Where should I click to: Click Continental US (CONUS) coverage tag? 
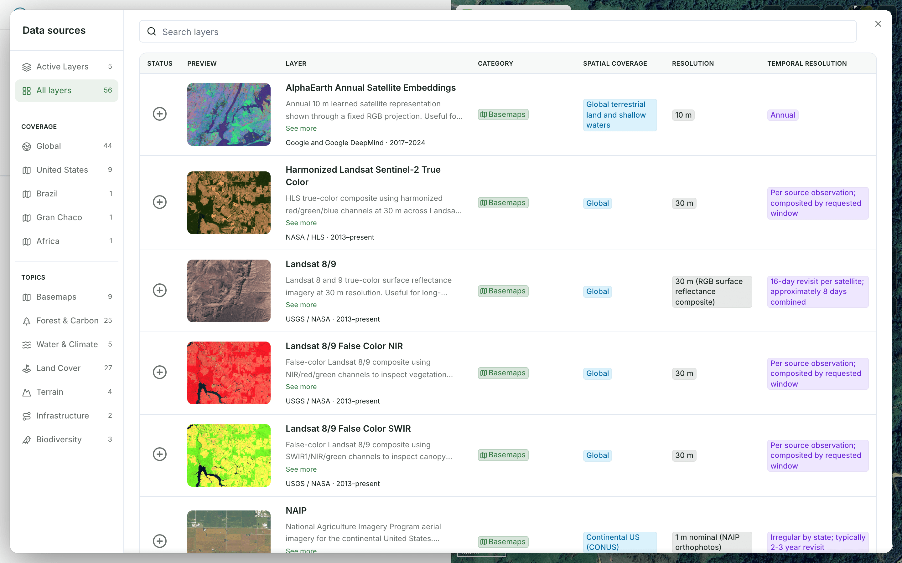click(x=619, y=542)
